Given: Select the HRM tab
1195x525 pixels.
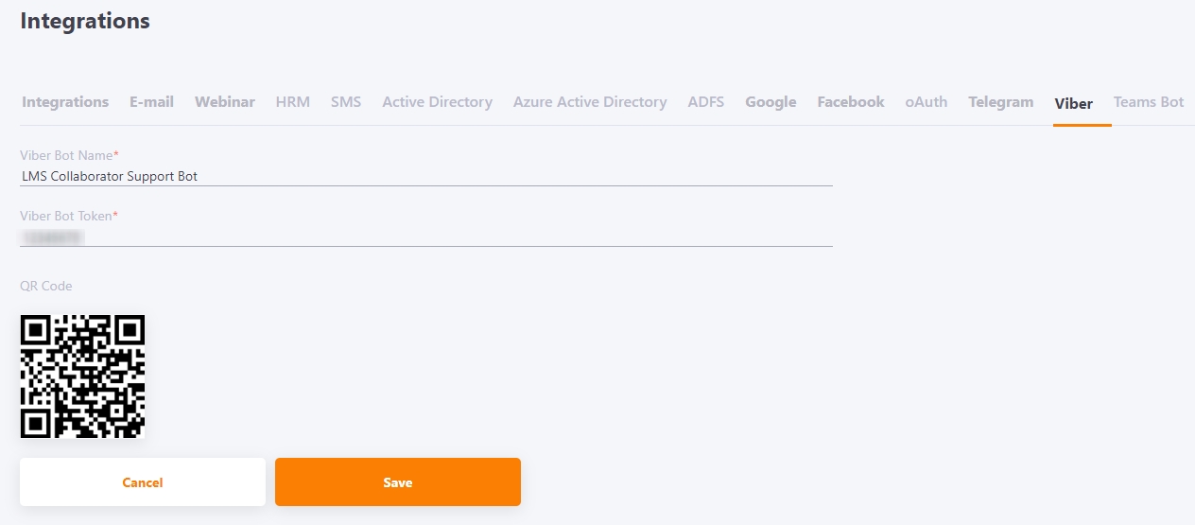Looking at the screenshot, I should click(293, 102).
